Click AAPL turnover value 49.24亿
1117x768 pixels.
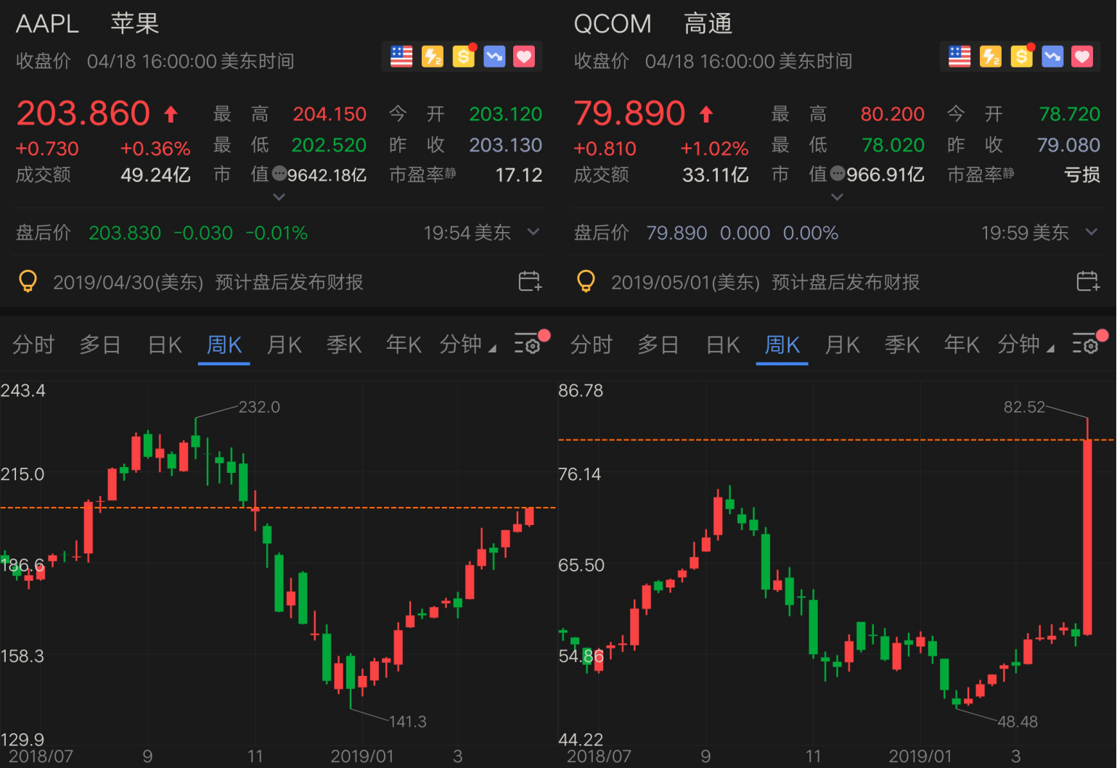(155, 175)
